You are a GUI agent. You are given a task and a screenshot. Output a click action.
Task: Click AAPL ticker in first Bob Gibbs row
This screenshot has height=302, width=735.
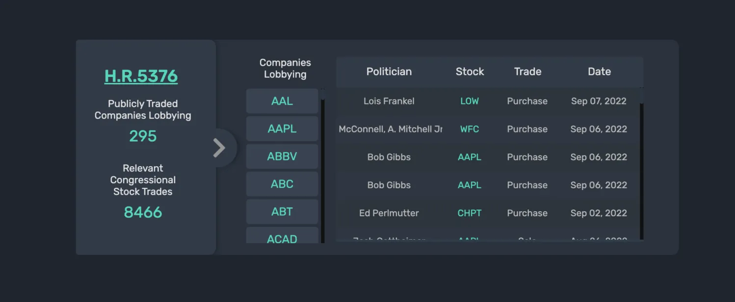(470, 157)
